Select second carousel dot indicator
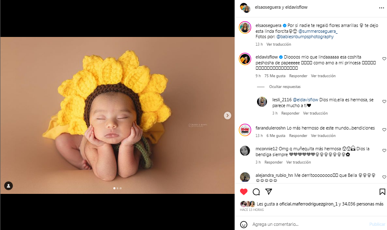This screenshot has width=387, height=230. (x=118, y=188)
